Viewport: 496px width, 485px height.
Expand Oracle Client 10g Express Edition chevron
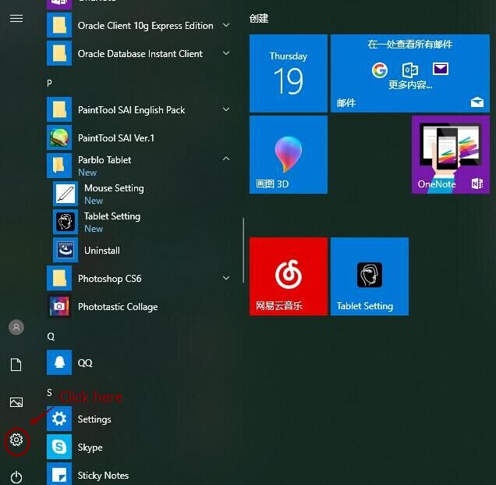pyautogui.click(x=226, y=25)
